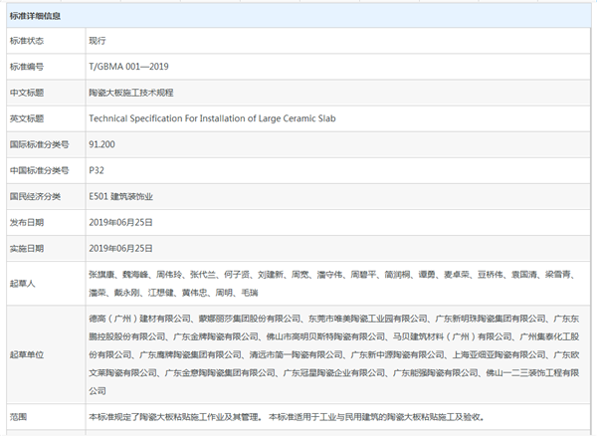Select the 标准状态 label cell
This screenshot has width=597, height=436.
coord(46,41)
